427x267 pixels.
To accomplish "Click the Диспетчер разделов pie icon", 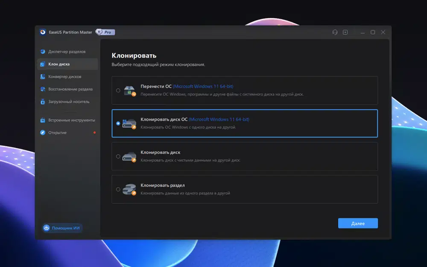I will (43, 51).
